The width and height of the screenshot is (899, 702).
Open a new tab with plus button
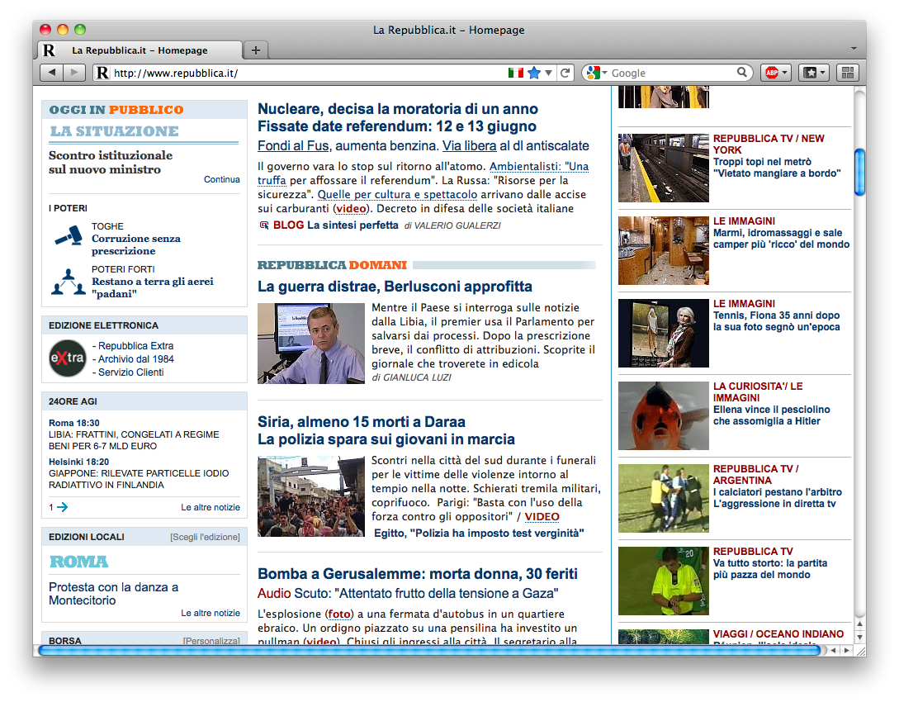[256, 50]
